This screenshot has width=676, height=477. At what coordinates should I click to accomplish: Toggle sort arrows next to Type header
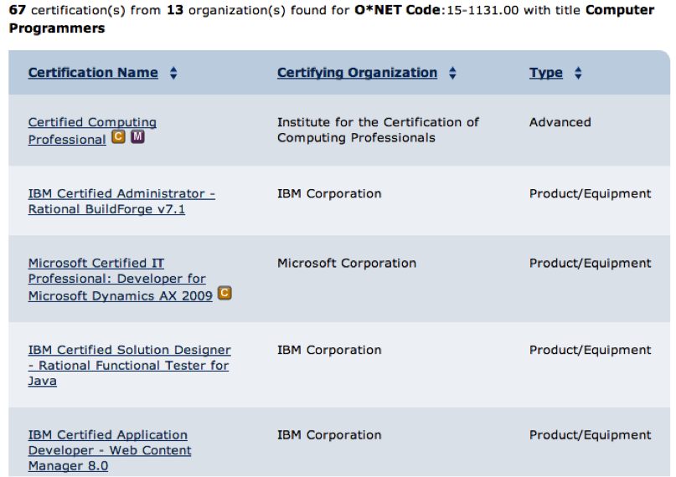(x=578, y=73)
